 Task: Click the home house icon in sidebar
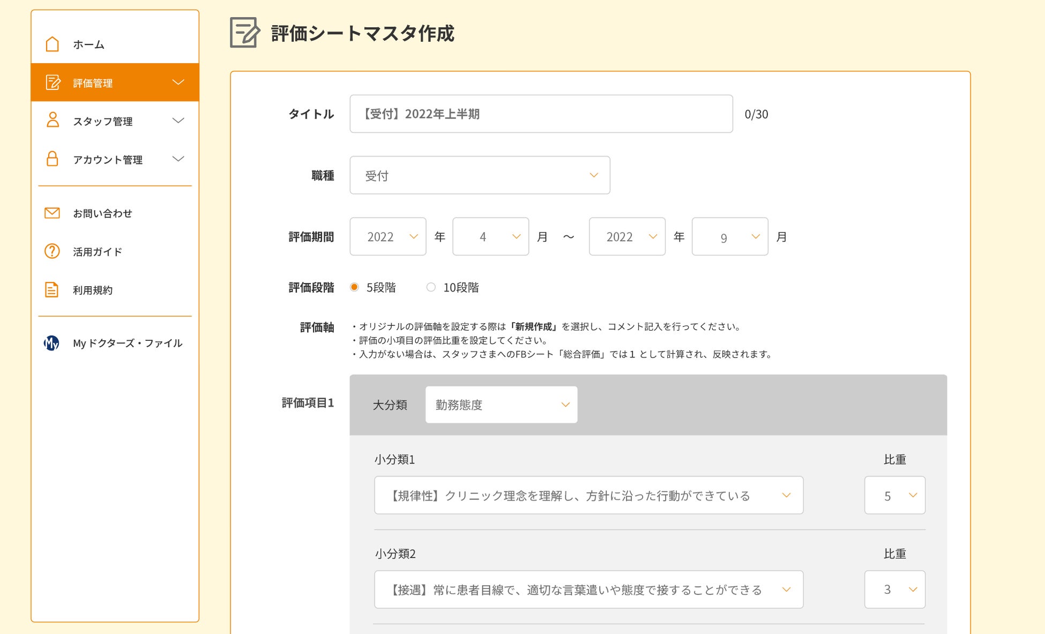click(52, 44)
